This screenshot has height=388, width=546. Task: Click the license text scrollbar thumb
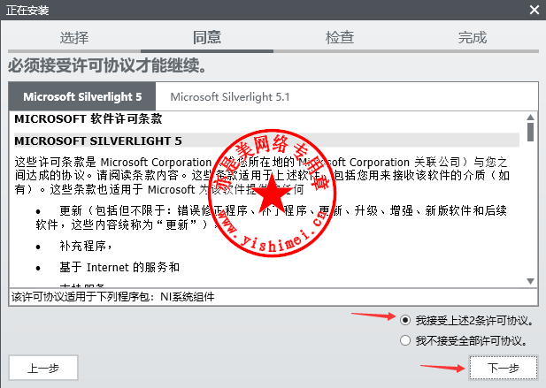pos(530,132)
